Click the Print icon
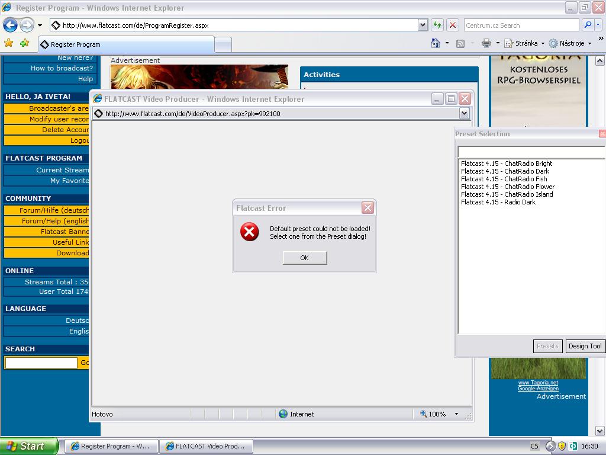This screenshot has height=455, width=606. coord(486,43)
